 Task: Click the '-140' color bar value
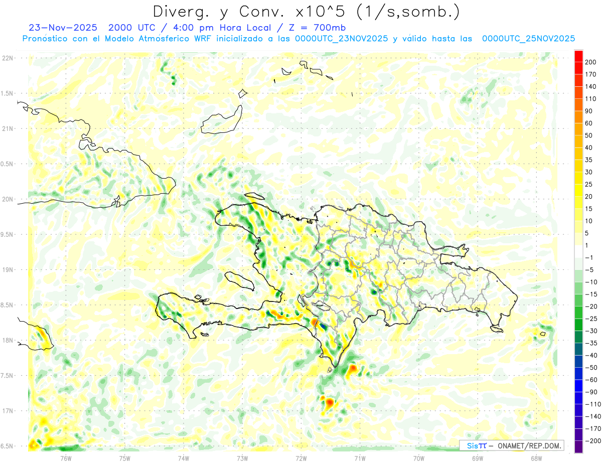[x=593, y=416]
